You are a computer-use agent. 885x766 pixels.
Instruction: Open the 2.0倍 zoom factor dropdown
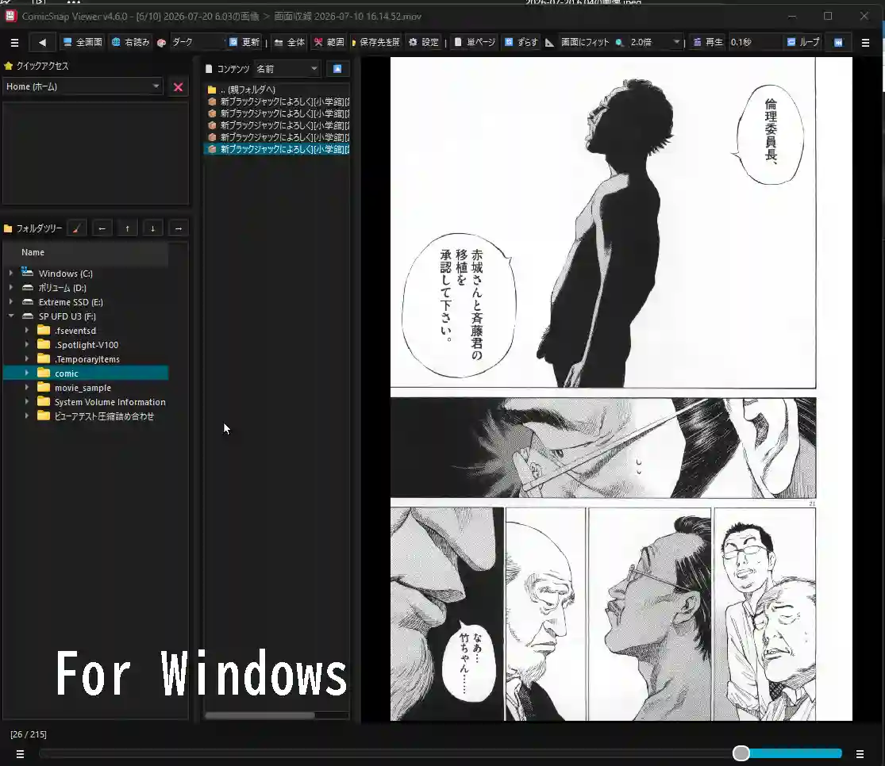pos(654,42)
